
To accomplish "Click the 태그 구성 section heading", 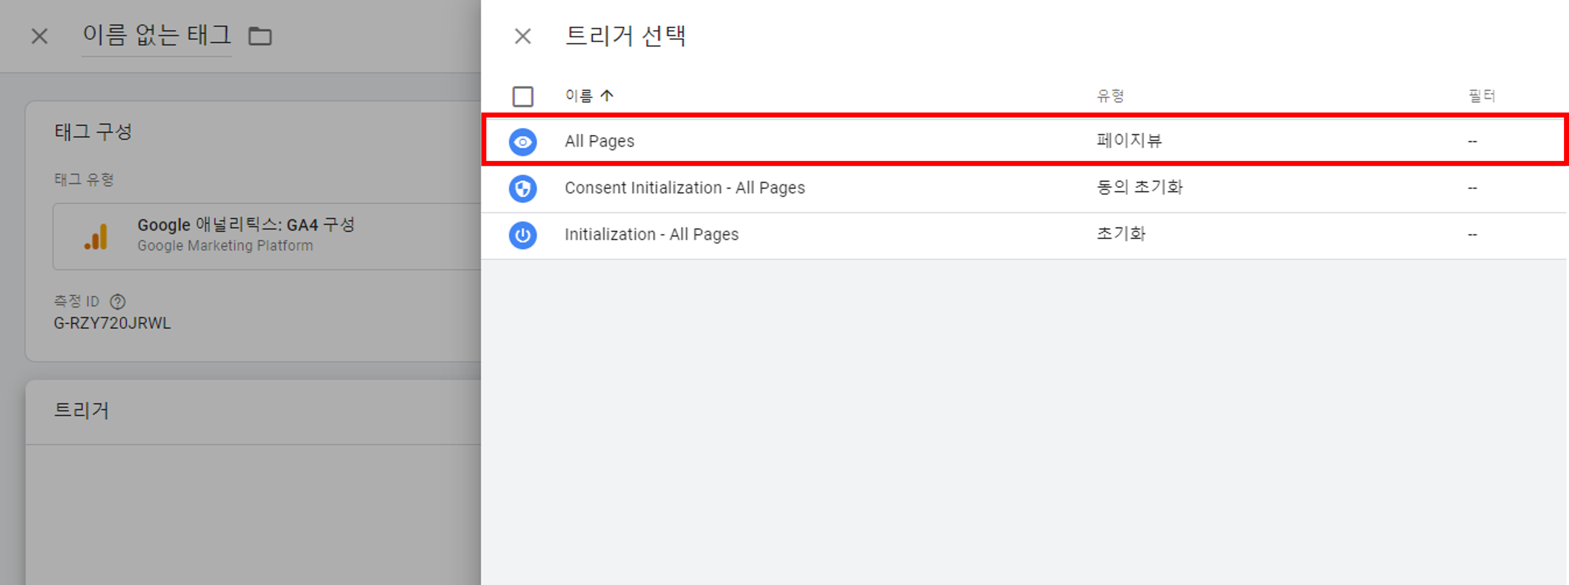I will tap(93, 132).
